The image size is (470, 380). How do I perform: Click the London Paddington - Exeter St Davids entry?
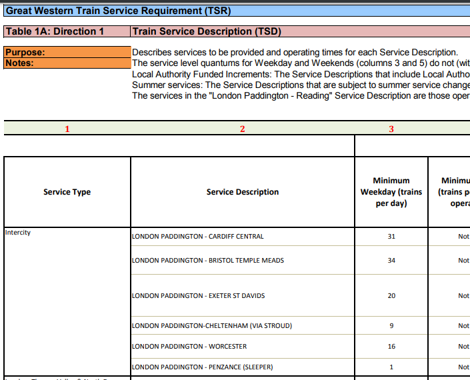click(199, 295)
